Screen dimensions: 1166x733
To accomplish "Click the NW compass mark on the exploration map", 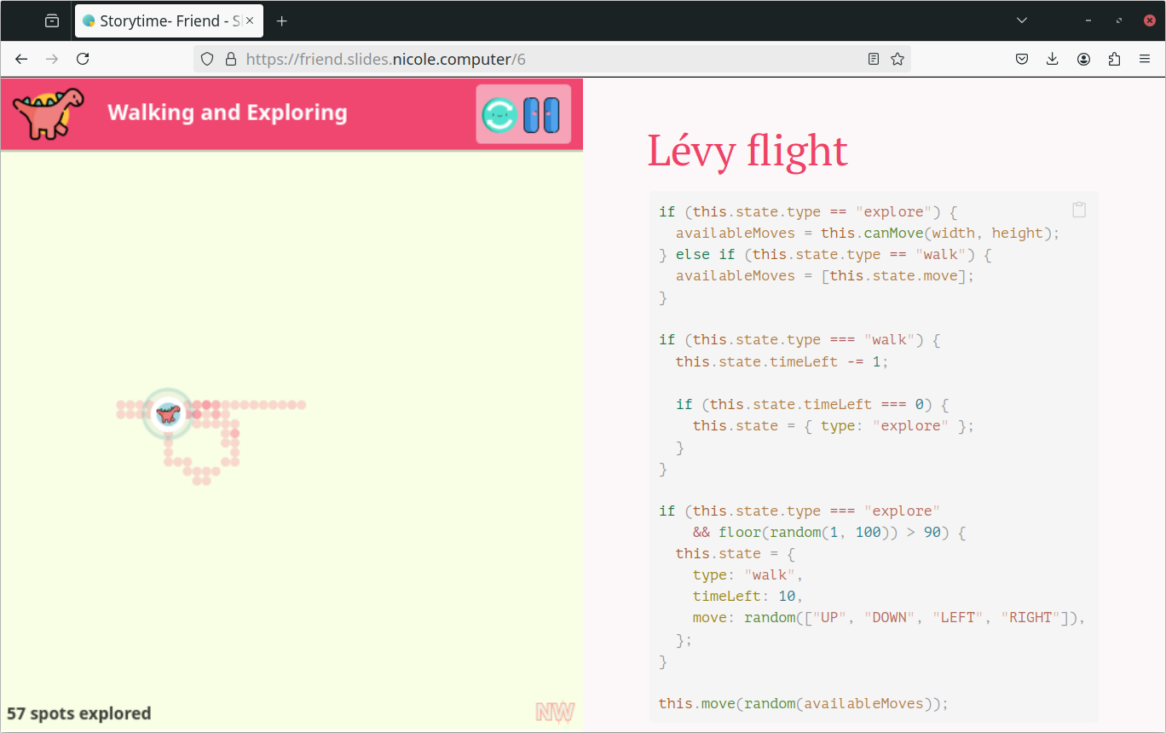I will tap(555, 710).
